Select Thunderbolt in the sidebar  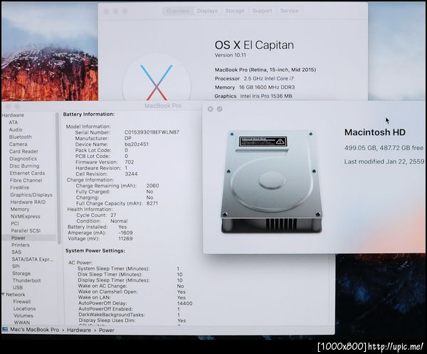click(x=26, y=281)
